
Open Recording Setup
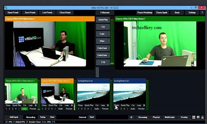(x=42, y=117)
